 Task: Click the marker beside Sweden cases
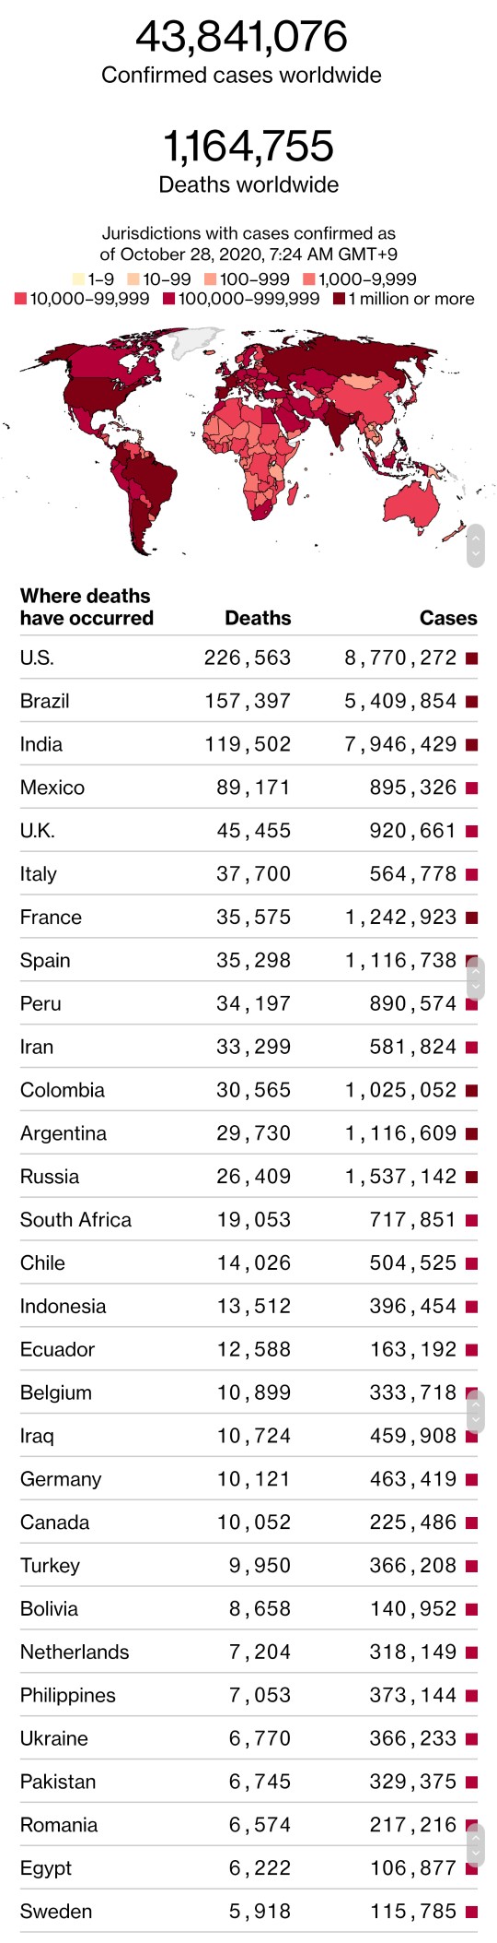[472, 1912]
